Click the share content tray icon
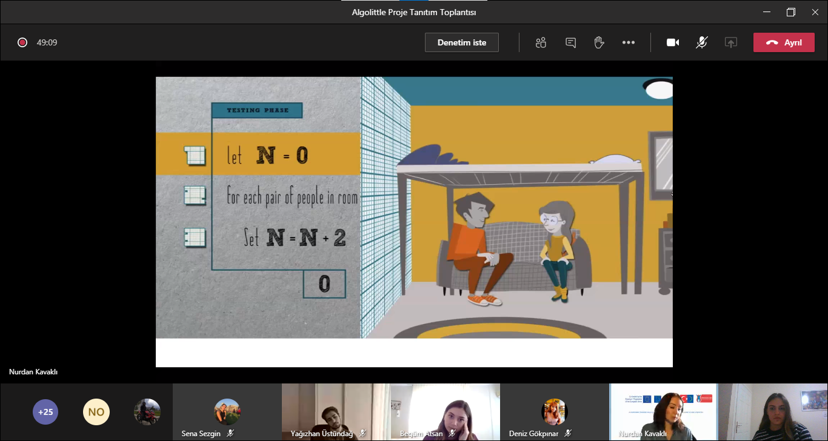This screenshot has width=828, height=441. [731, 42]
